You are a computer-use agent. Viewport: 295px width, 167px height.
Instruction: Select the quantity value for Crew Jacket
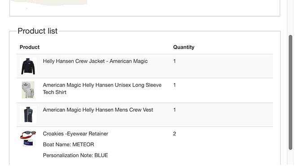tap(174, 61)
